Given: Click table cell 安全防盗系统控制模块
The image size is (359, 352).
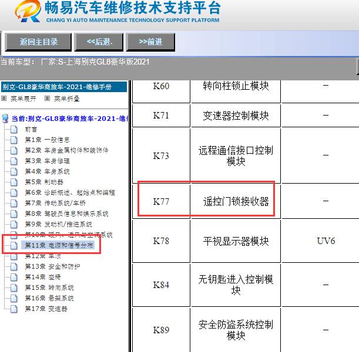Looking at the screenshot, I should 236,330.
